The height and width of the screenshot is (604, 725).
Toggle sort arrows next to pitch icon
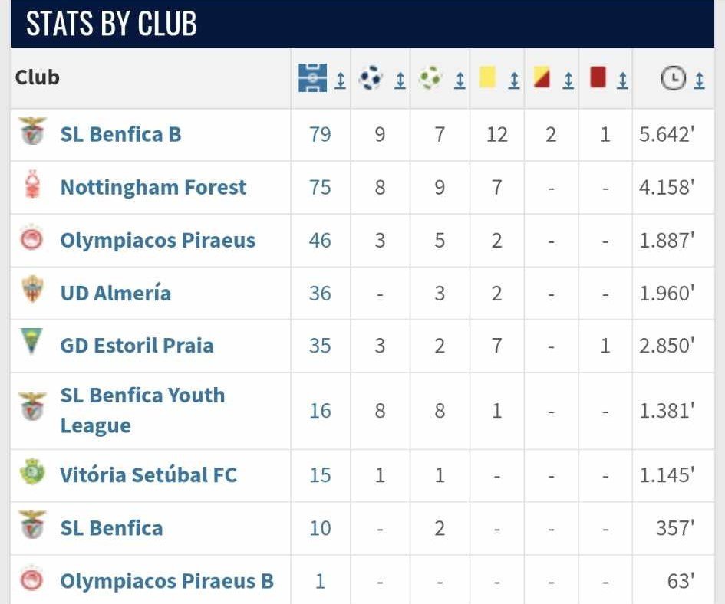pos(340,80)
